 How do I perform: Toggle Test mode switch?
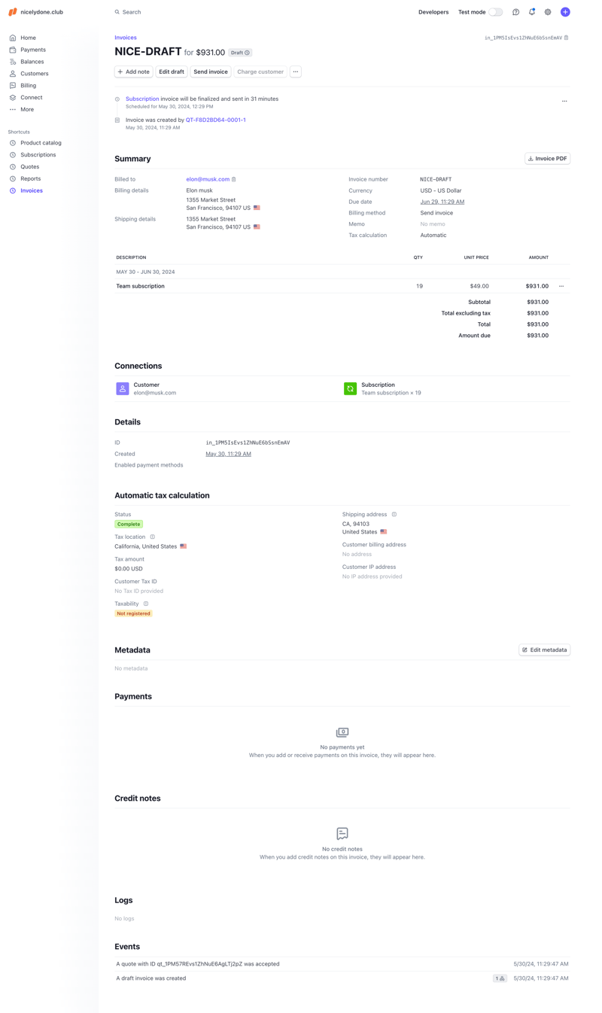point(495,12)
